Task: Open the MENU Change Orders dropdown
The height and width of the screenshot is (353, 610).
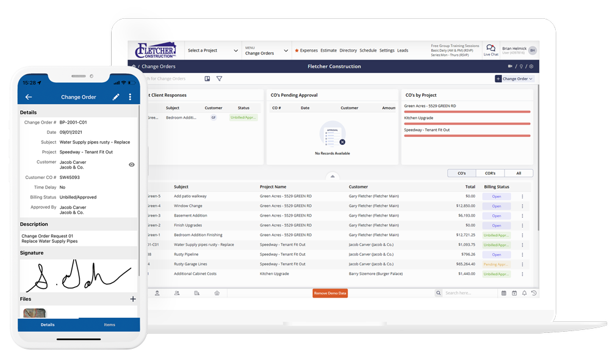Action: coord(267,51)
